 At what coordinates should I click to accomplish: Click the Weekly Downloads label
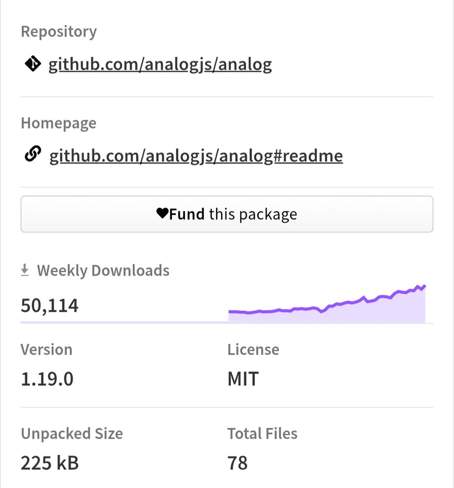point(103,270)
